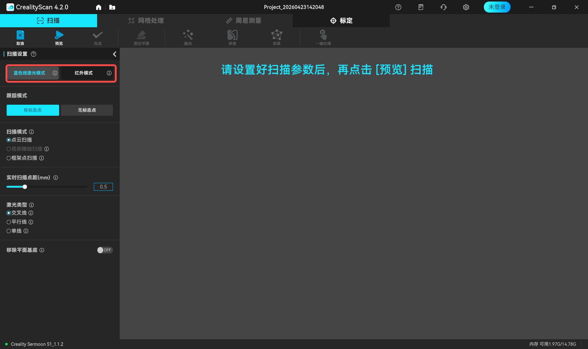Click the 未登录 login button

pos(497,7)
